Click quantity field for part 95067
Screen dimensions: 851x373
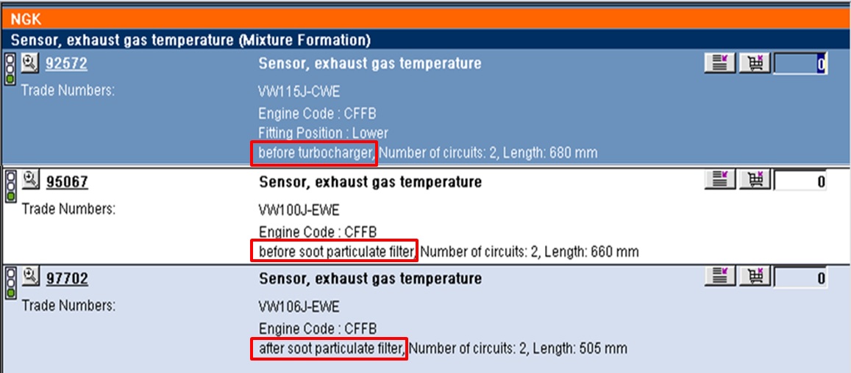click(x=800, y=181)
